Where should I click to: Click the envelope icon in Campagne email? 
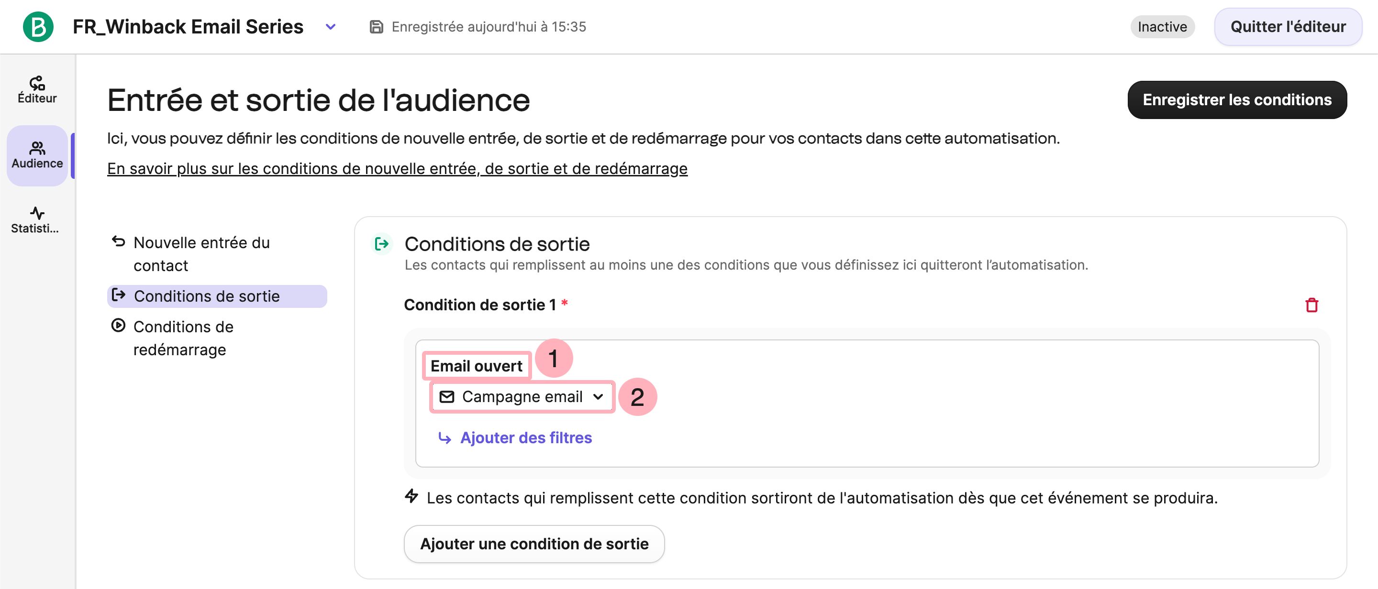click(x=447, y=397)
